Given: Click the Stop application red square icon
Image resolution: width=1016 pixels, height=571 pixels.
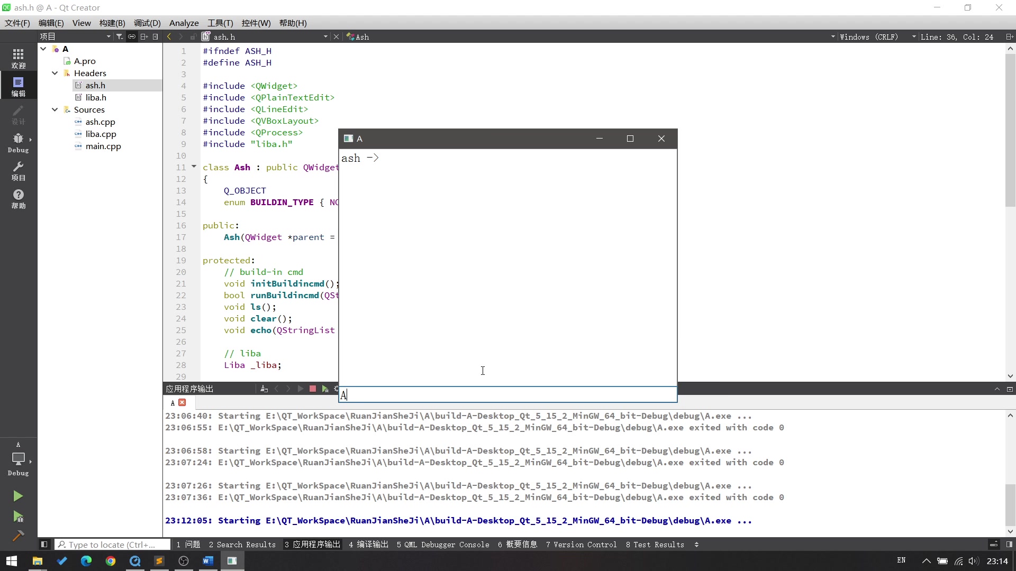Looking at the screenshot, I should (312, 389).
